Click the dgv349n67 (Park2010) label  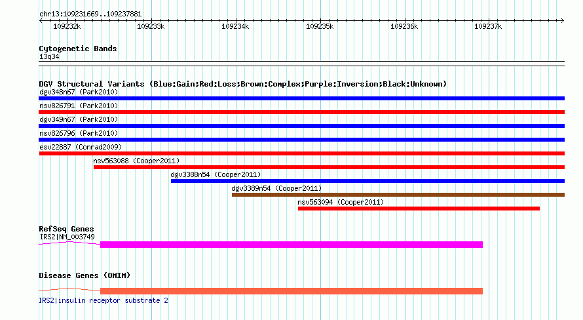[x=79, y=119]
